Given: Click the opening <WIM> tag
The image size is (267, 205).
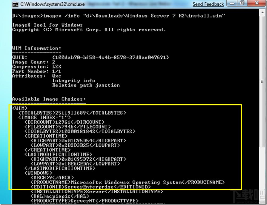Looking at the screenshot, I should tap(20, 108).
